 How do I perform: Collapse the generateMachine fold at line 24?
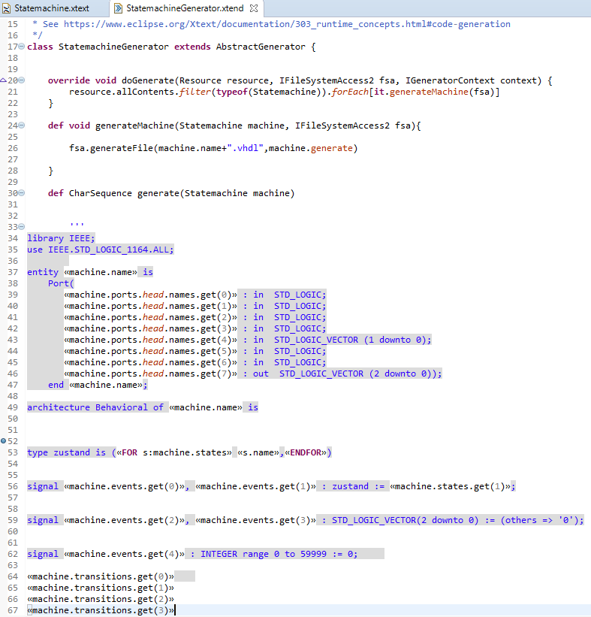pos(22,126)
